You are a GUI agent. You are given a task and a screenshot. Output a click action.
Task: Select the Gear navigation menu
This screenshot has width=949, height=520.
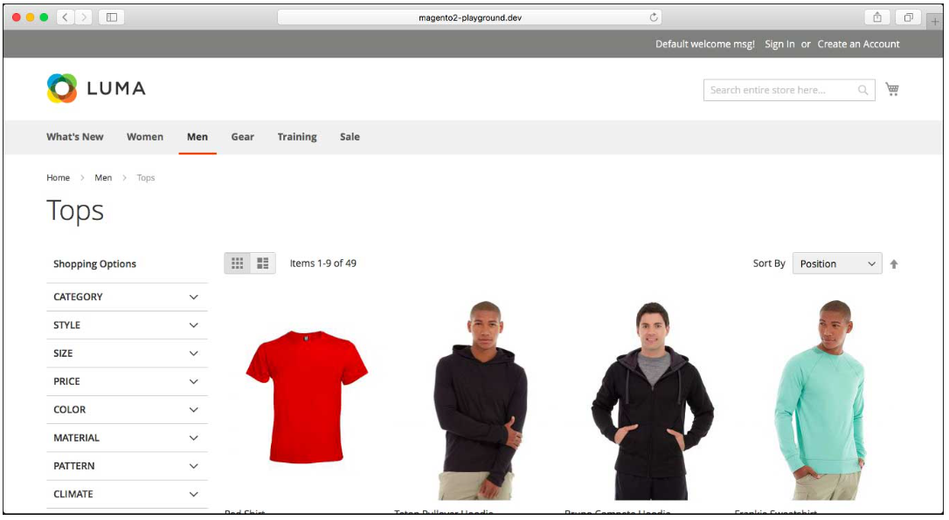[x=242, y=137]
